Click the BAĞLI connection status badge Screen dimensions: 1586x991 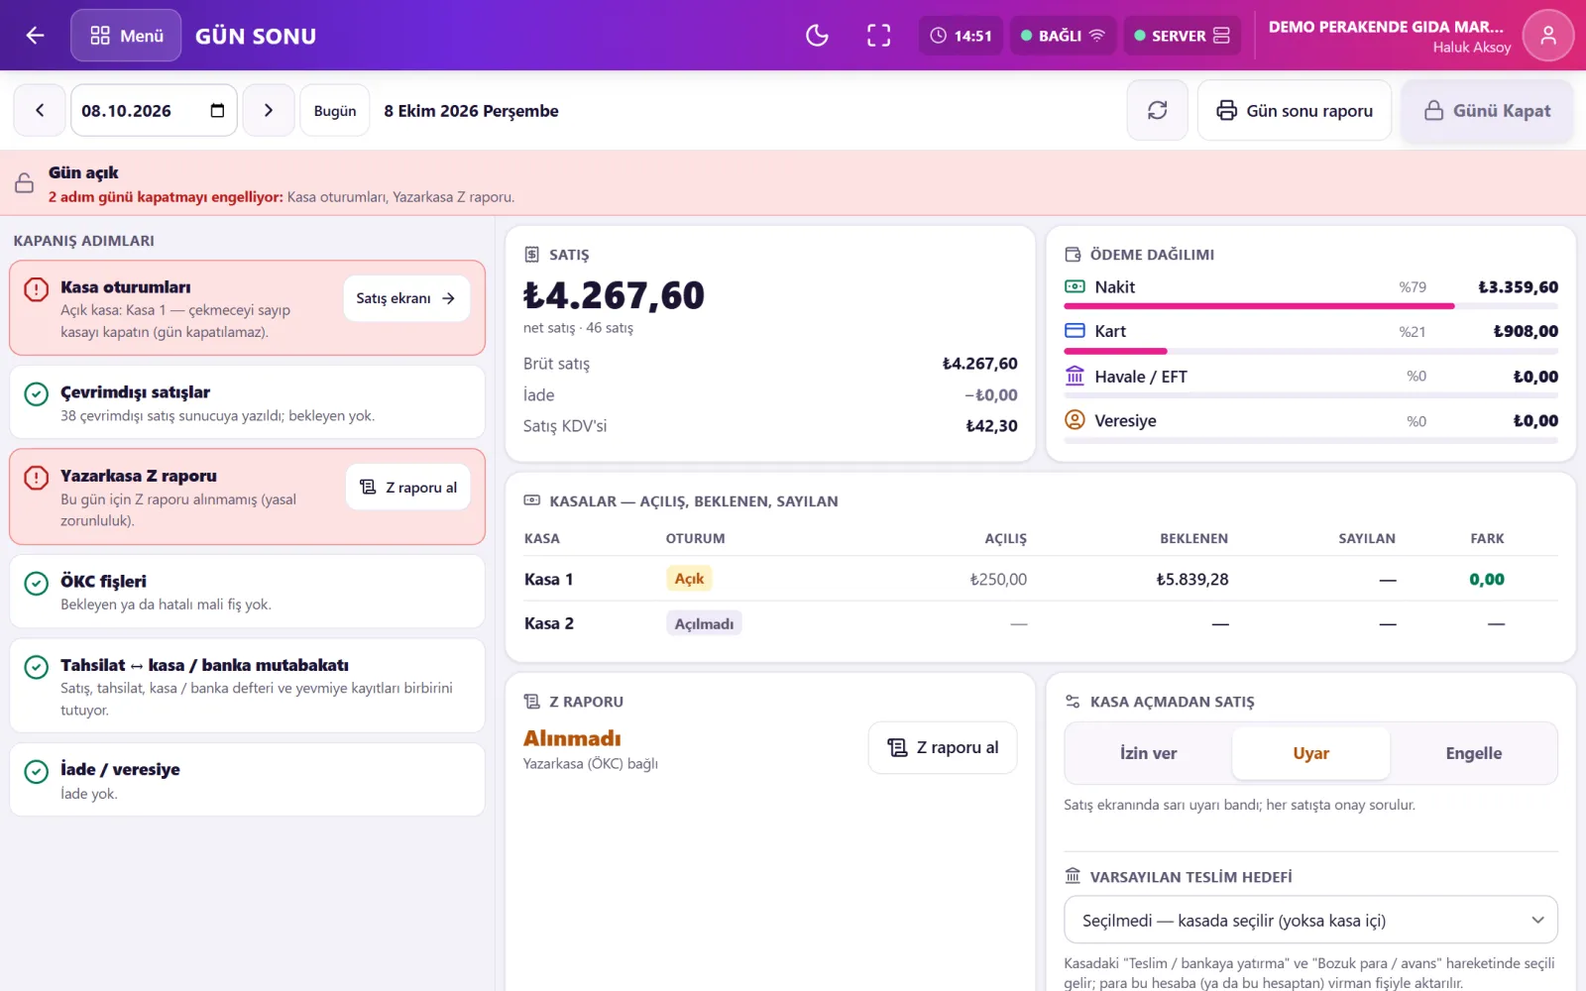tap(1063, 36)
